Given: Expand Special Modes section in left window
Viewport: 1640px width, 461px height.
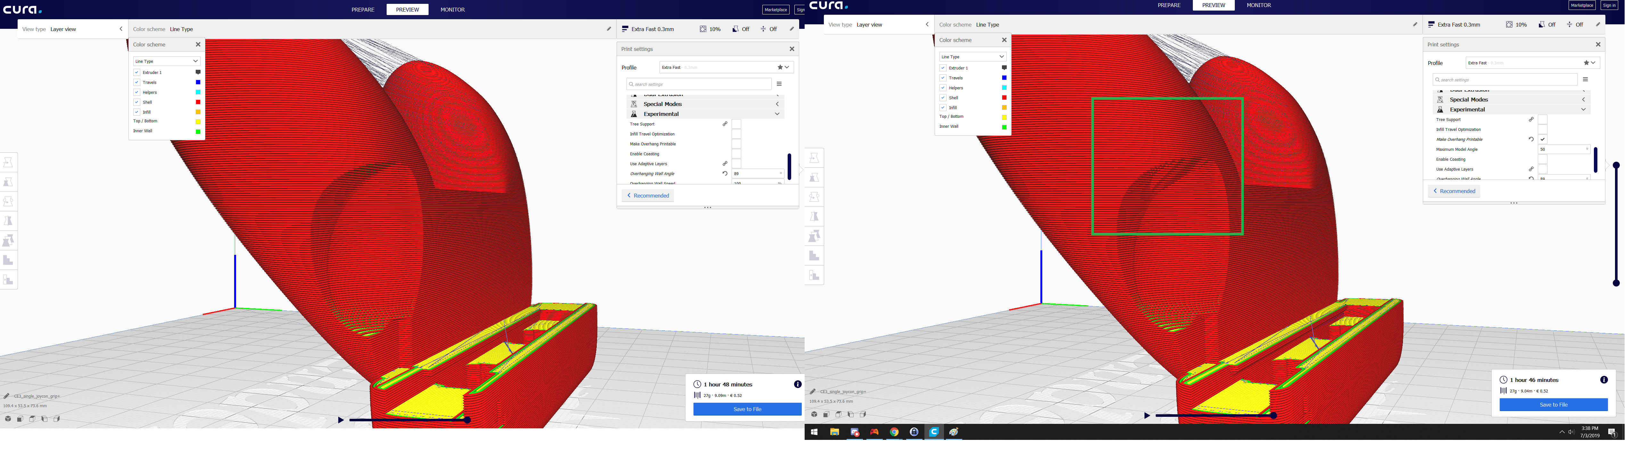Looking at the screenshot, I should [705, 104].
